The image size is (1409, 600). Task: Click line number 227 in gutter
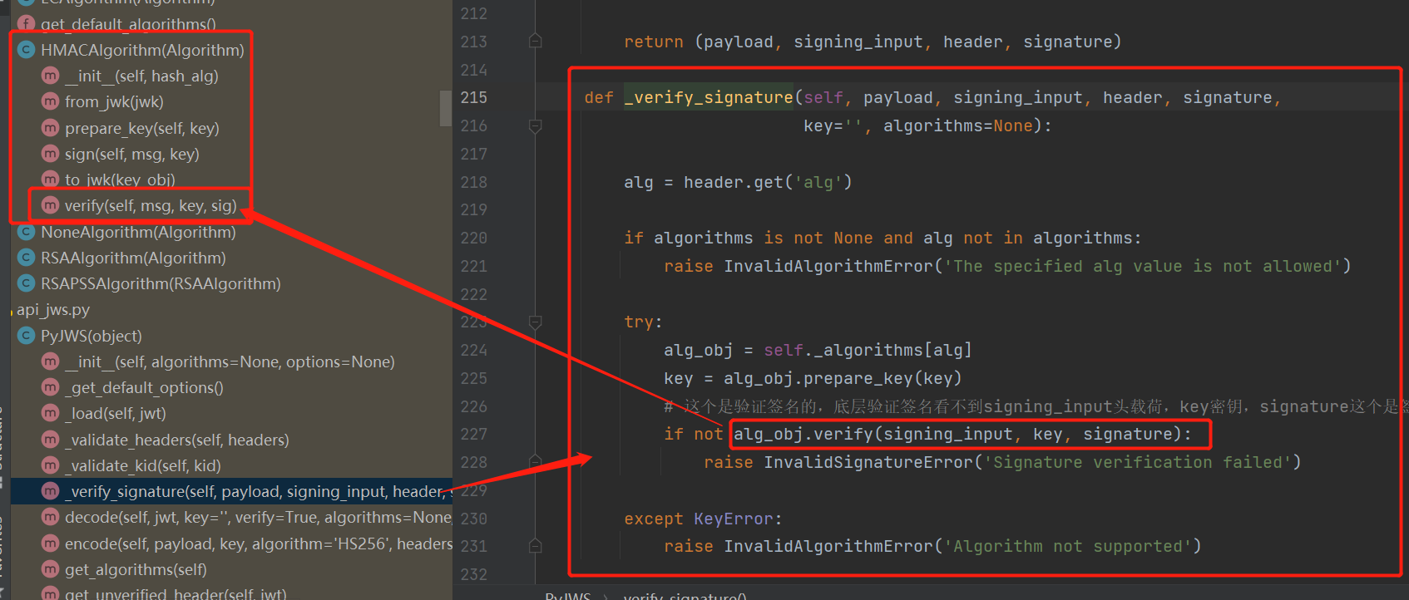click(474, 434)
